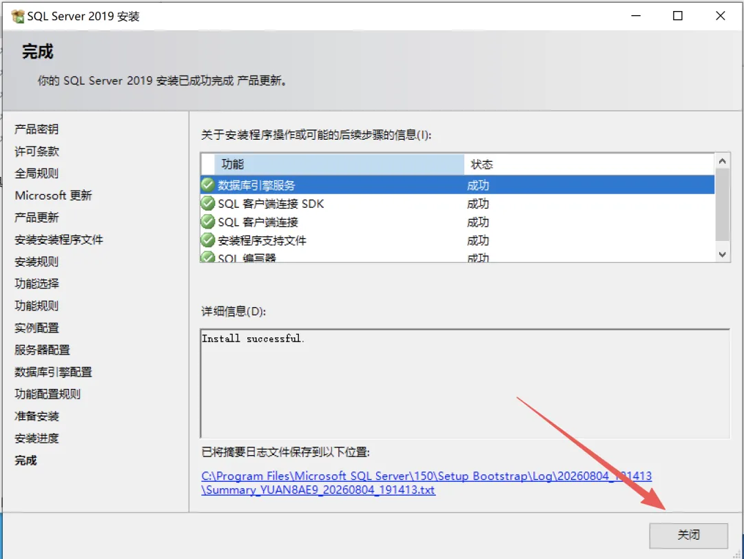744x559 pixels.
Task: Click the 安装进度 step in sidebar
Action: point(37,438)
